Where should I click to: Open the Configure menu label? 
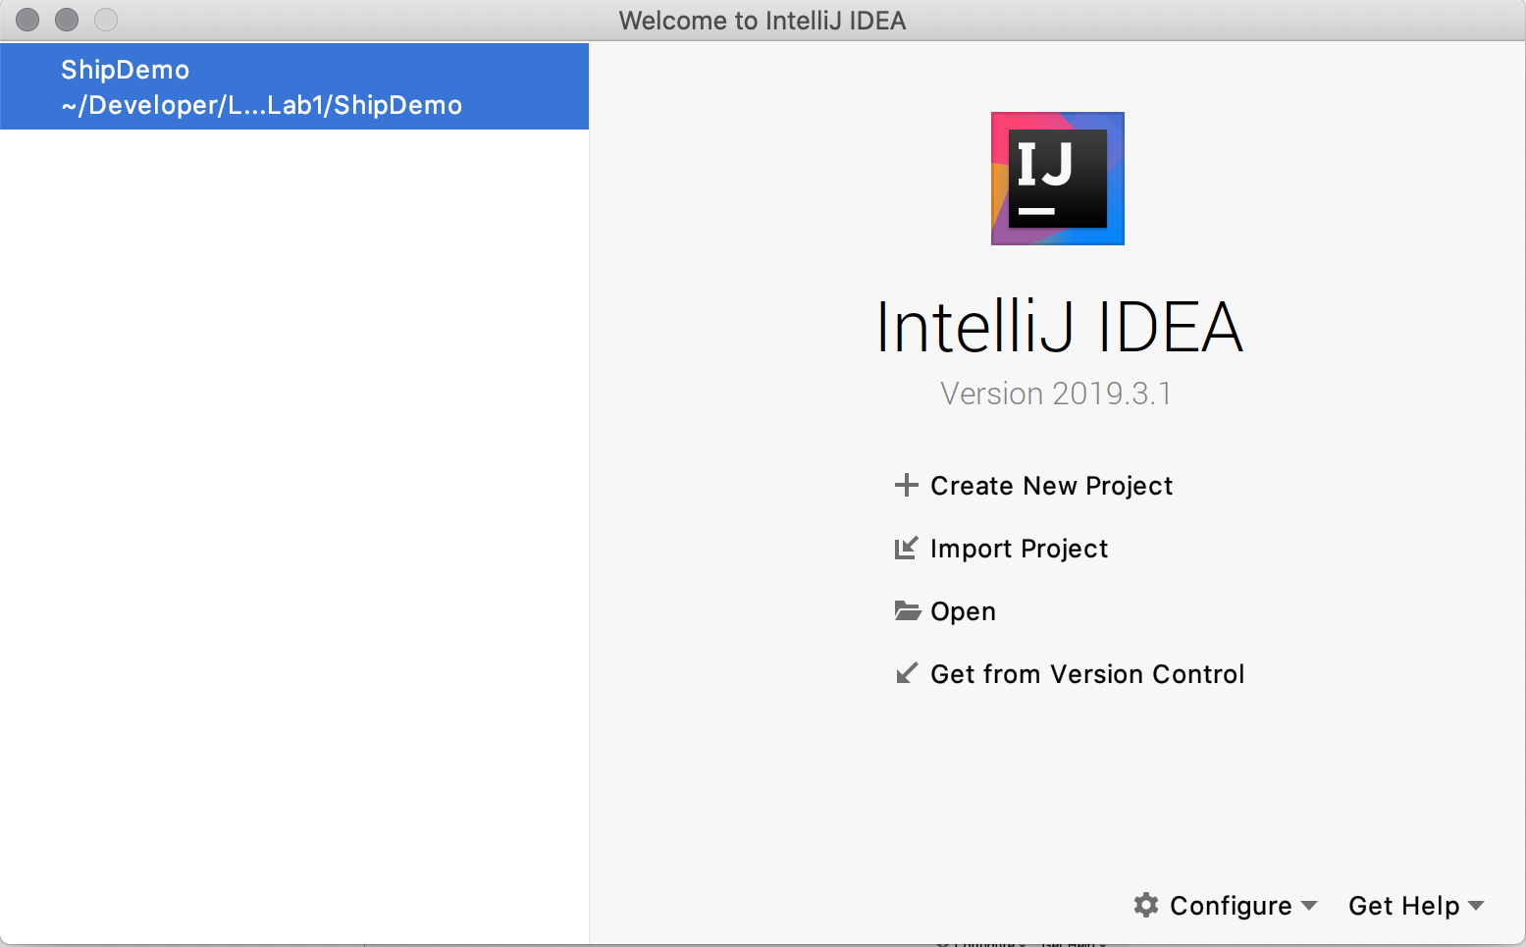click(1231, 906)
